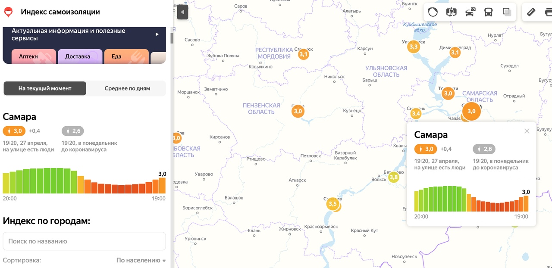
Task: Open По населению sorting dropdown
Action: [x=141, y=260]
